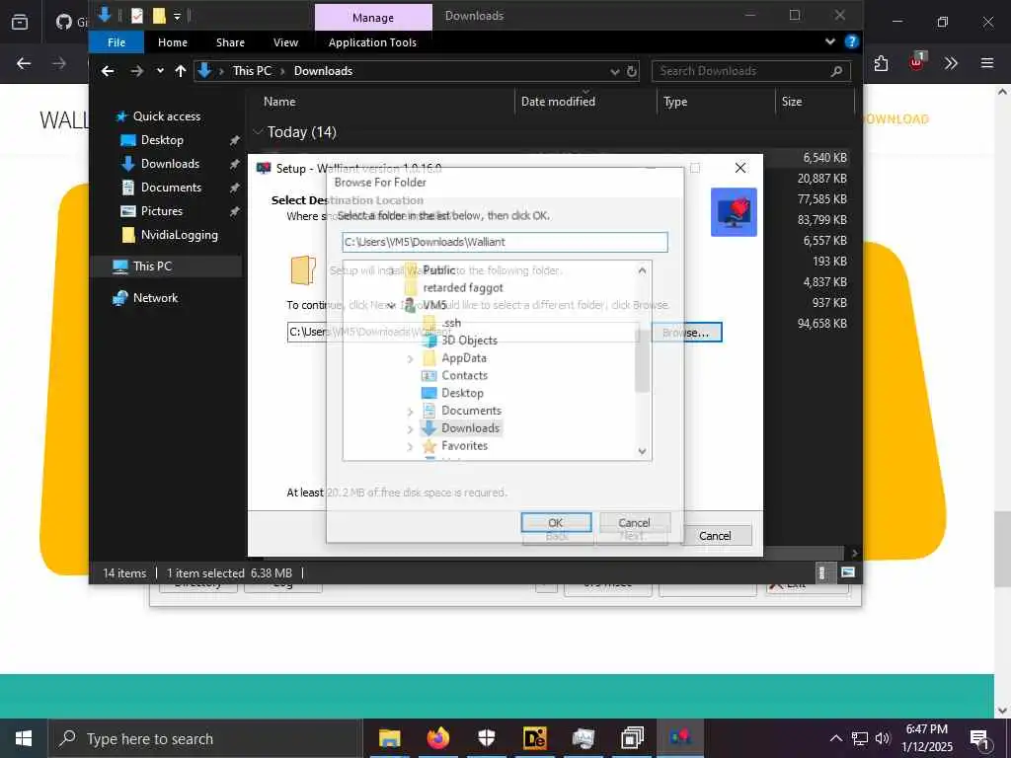Open the View ribbon tab
This screenshot has width=1011, height=758.
[x=285, y=42]
